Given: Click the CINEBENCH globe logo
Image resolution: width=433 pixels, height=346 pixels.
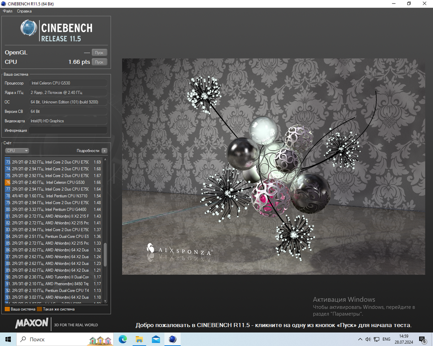Looking at the screenshot, I should [x=29, y=28].
